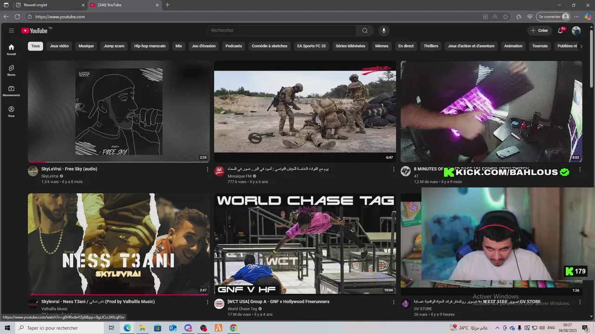Open Google Chrome from the taskbar

tap(233, 328)
